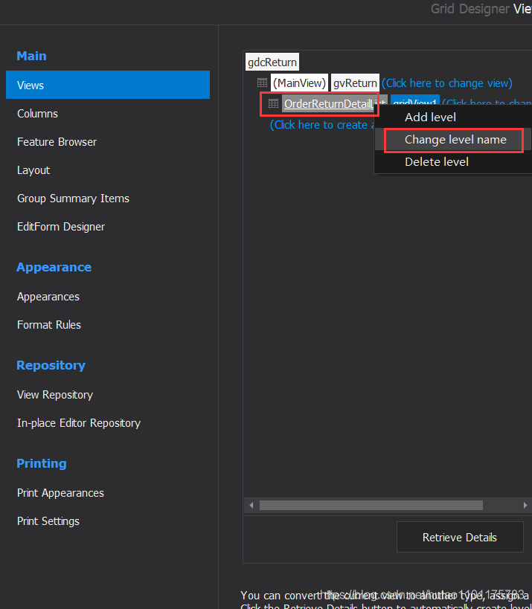Open the Print Appearances page
This screenshot has height=609, width=532.
point(60,492)
